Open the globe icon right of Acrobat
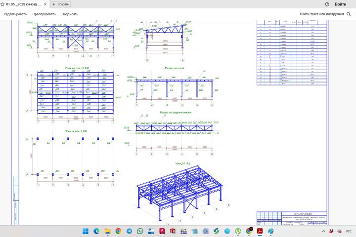356x237 pixels. point(270,231)
